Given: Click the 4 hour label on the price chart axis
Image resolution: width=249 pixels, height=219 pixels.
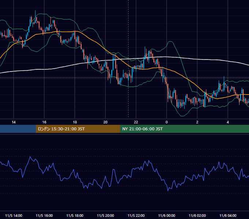Looking at the screenshot, I should [x=228, y=122].
